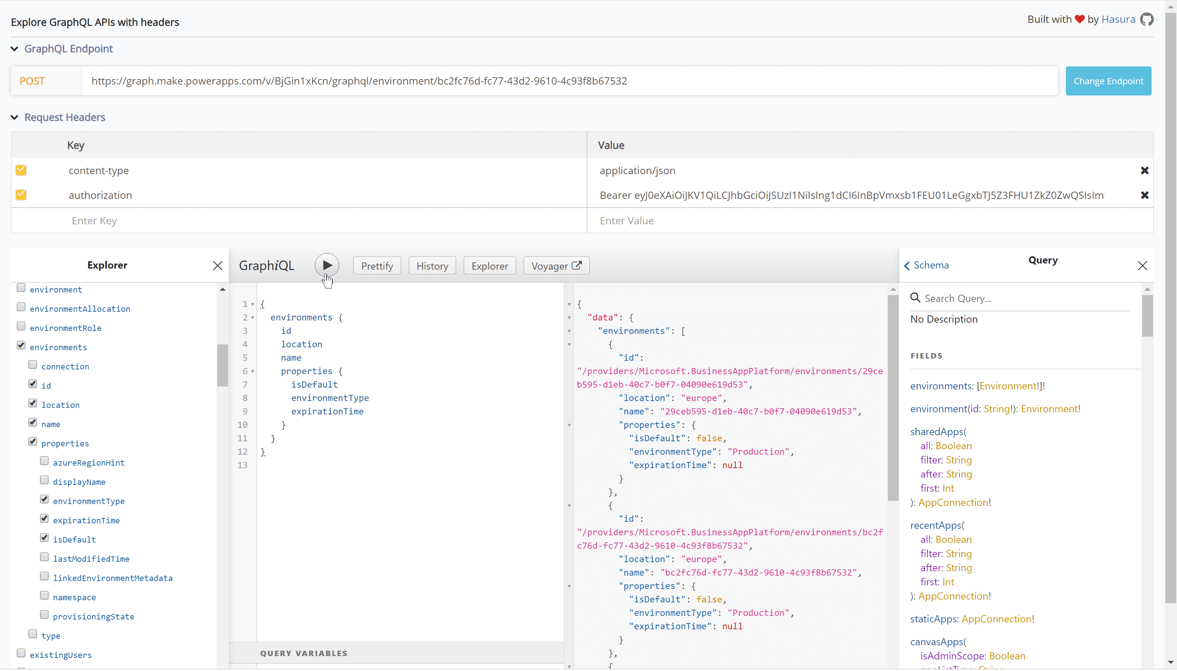Open the History panel
The image size is (1177, 671).
click(432, 266)
